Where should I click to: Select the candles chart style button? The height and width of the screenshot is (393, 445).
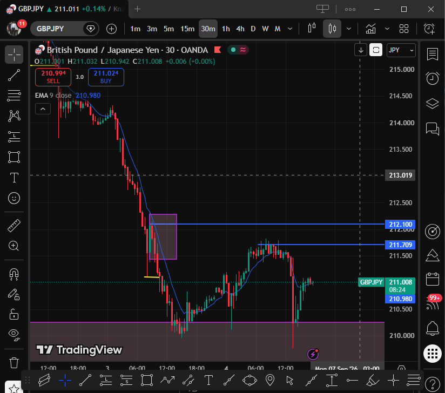point(332,29)
